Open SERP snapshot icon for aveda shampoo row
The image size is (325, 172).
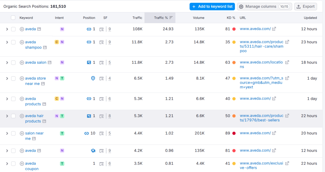(102, 42)
